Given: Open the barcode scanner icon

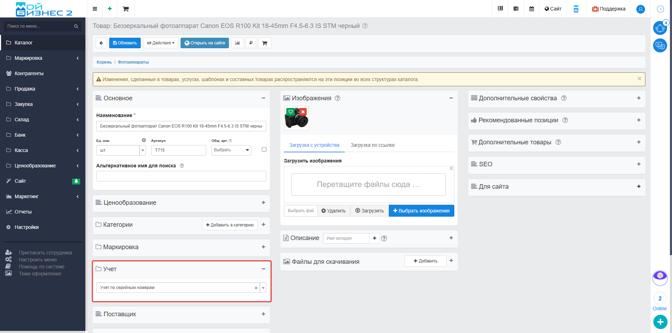Looking at the screenshot, I should (x=500, y=9).
